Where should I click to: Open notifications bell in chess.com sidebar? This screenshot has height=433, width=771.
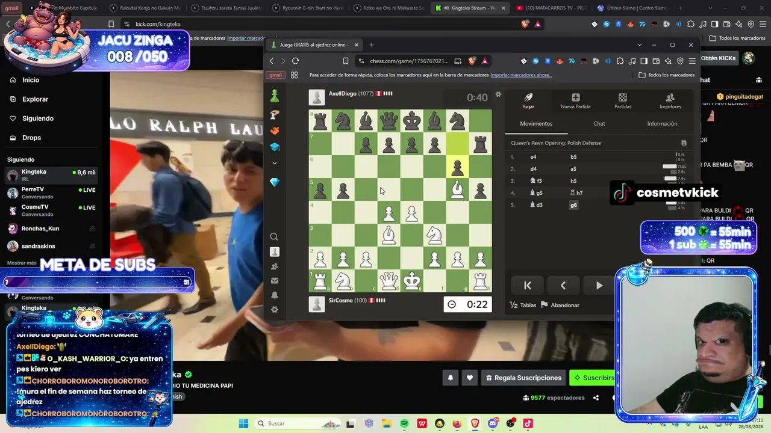click(x=275, y=295)
